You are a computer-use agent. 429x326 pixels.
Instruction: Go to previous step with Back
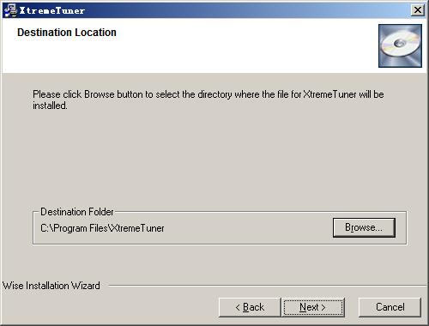click(250, 307)
